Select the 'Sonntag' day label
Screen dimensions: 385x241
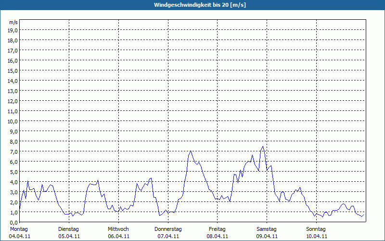point(316,229)
